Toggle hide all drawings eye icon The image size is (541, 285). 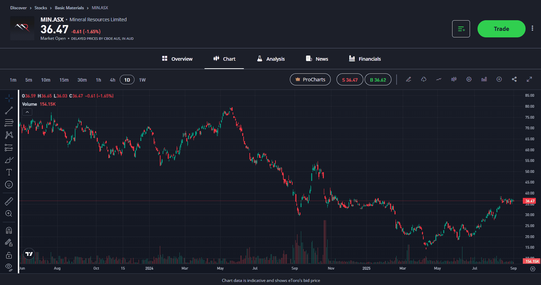(x=9, y=267)
